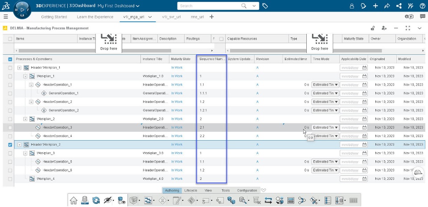The height and width of the screenshot is (207, 428).
Task: Open the chat bubble icon at right
Action: [423, 16]
